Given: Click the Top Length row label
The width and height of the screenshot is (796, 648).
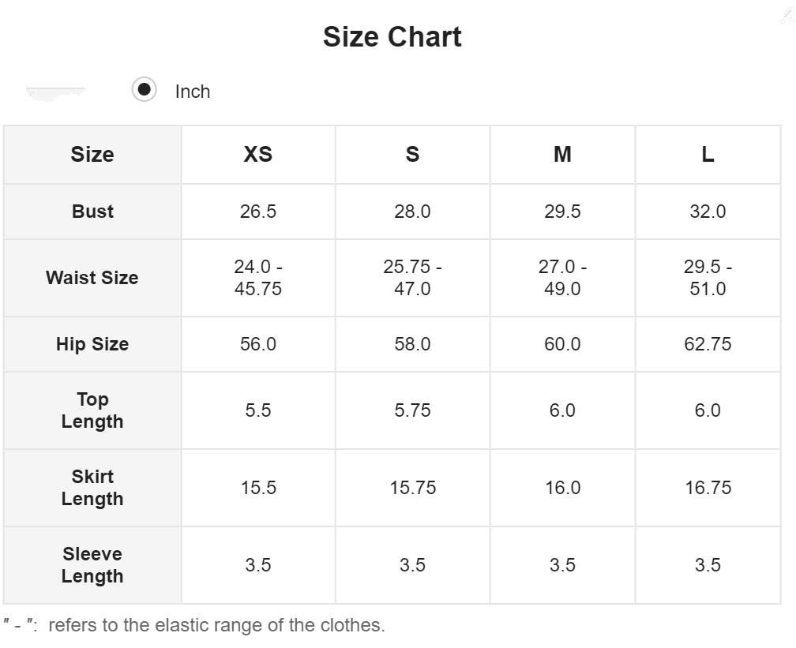Looking at the screenshot, I should click(x=92, y=410).
